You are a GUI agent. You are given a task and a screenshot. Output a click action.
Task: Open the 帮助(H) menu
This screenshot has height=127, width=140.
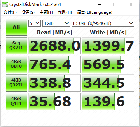[x=65, y=12]
